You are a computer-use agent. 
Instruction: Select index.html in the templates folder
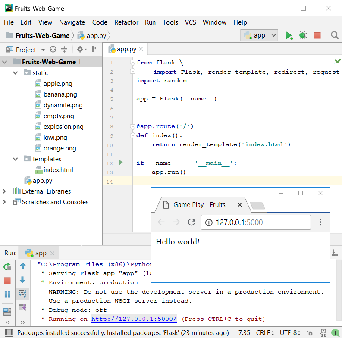[x=58, y=170]
